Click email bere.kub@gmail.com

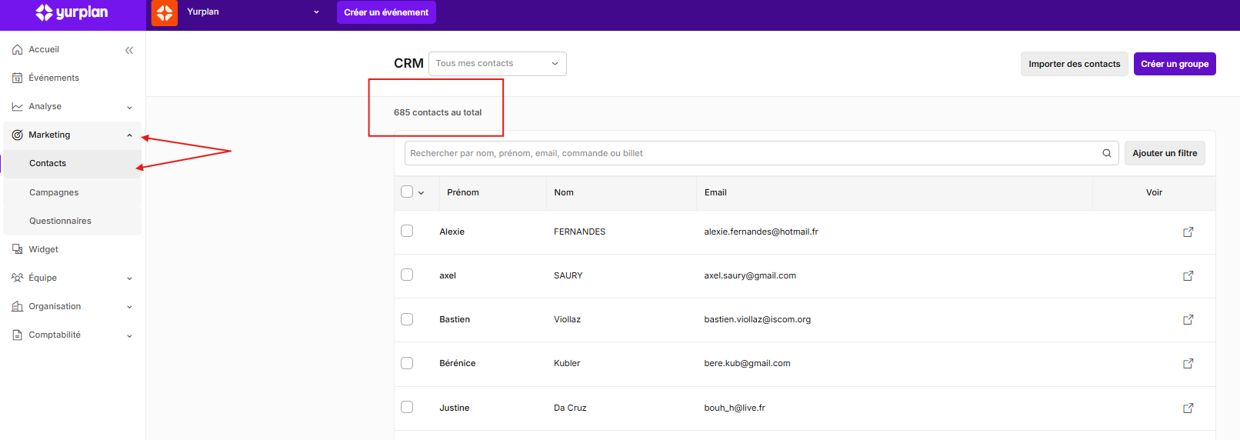point(747,363)
